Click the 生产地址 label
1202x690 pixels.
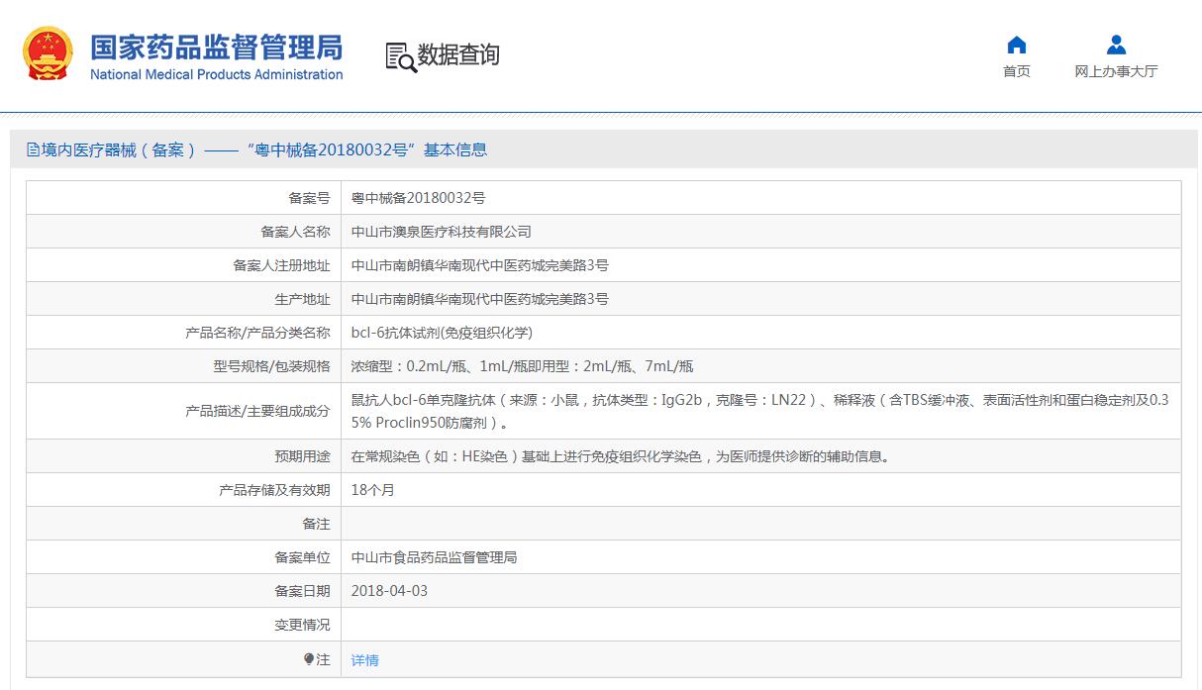pos(302,299)
